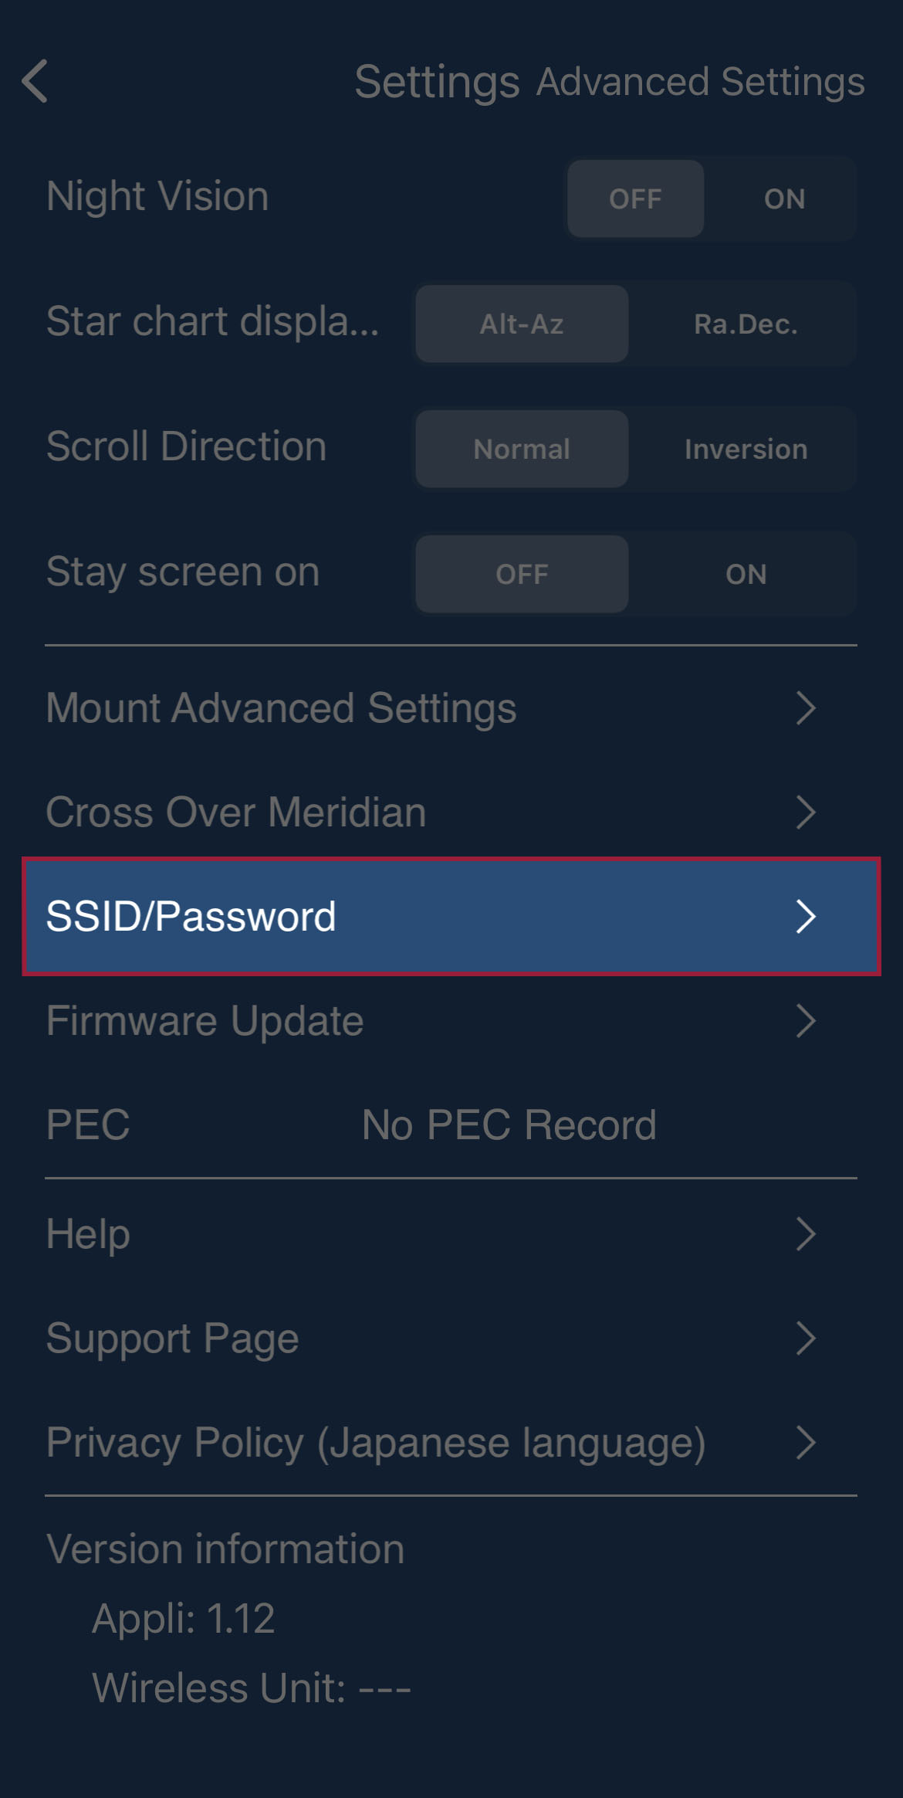The width and height of the screenshot is (903, 1798).
Task: Switch Scroll Direction to Inversion
Action: coord(745,449)
